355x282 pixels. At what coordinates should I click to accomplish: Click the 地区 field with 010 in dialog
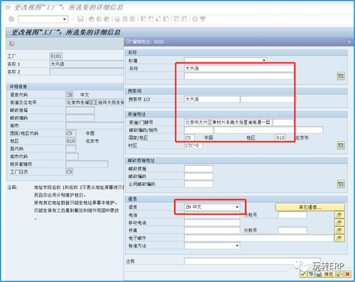(x=281, y=138)
